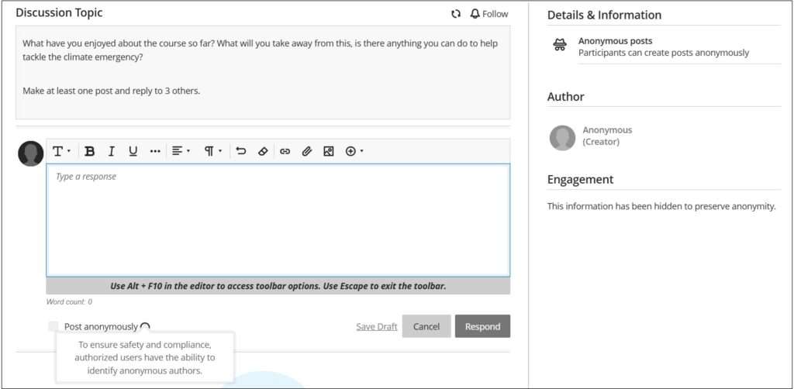Attach a file with the paperclip icon

(306, 151)
